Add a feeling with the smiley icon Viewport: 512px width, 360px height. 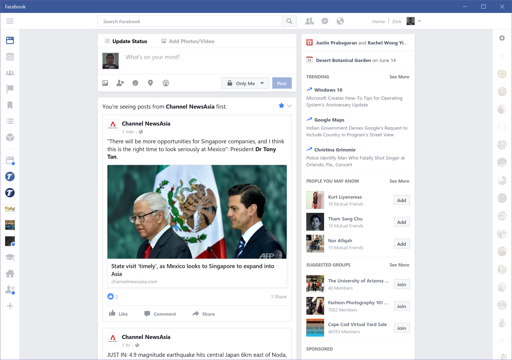point(135,83)
